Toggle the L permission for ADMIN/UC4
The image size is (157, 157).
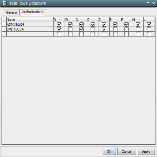click(x=149, y=24)
